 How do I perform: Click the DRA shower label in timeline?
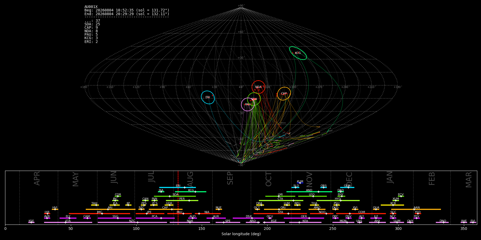tap(259, 203)
